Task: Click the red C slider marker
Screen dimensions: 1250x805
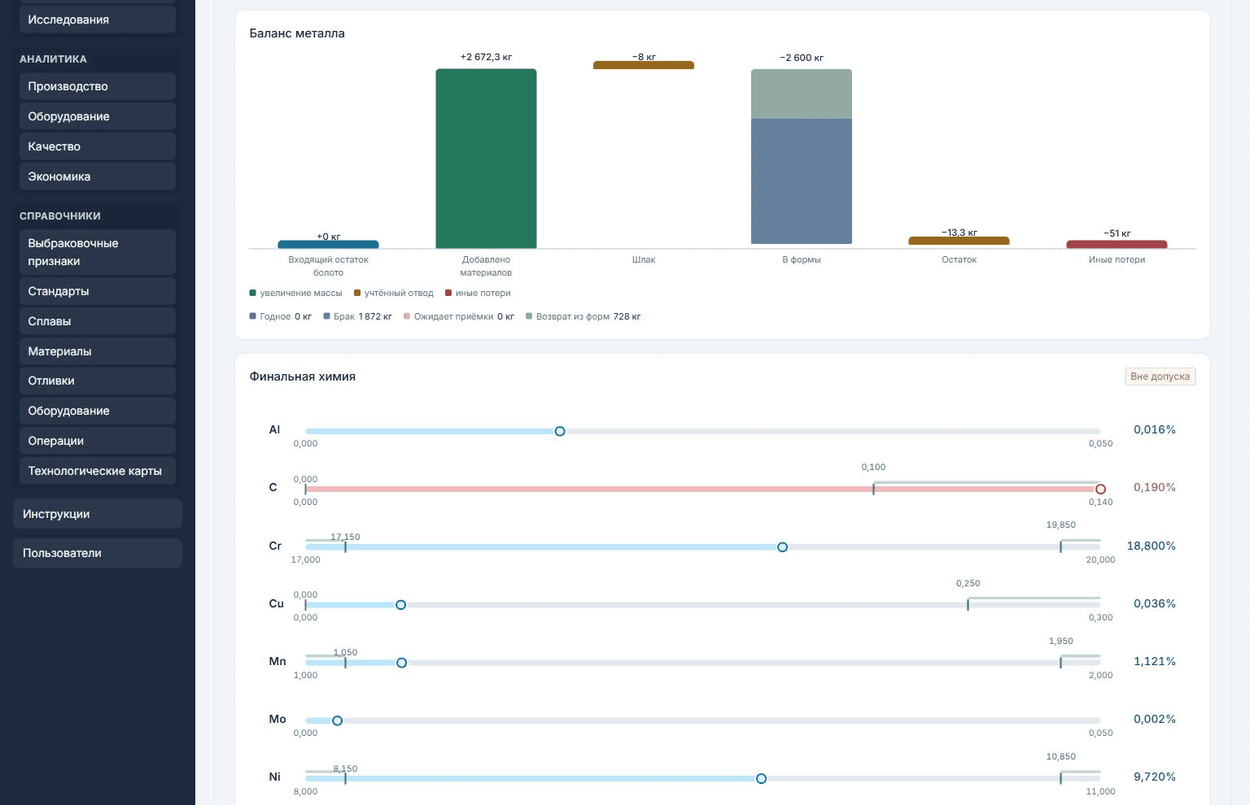Action: click(x=1100, y=490)
